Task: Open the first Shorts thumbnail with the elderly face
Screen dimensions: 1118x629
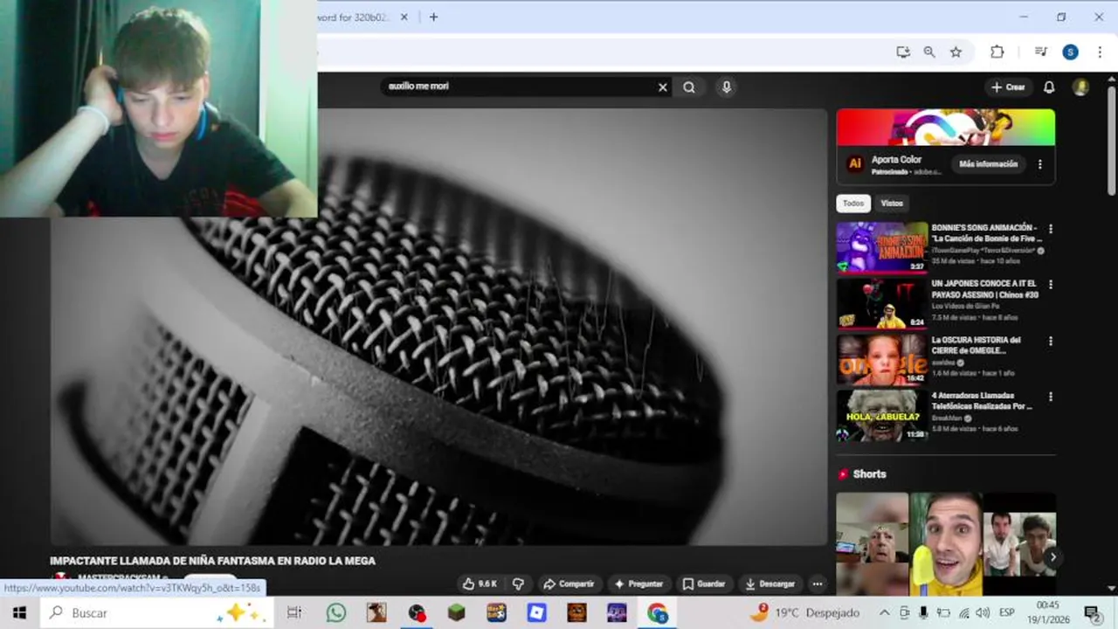Action: pyautogui.click(x=872, y=544)
